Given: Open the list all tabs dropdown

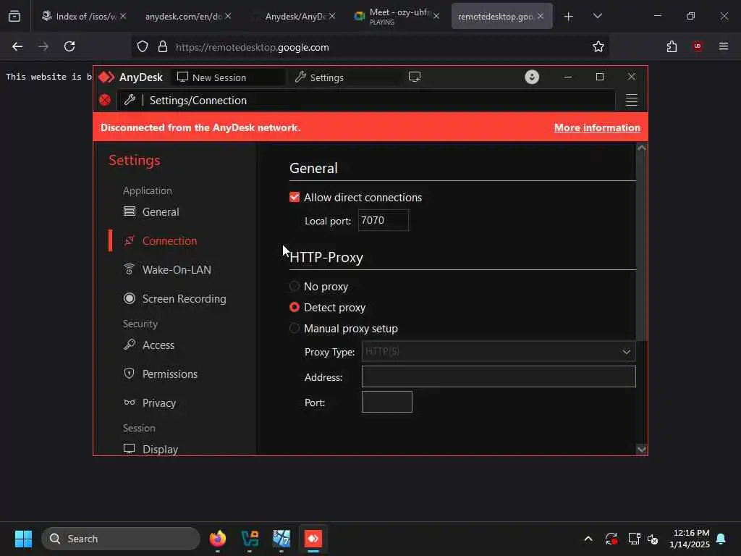Looking at the screenshot, I should pos(597,16).
